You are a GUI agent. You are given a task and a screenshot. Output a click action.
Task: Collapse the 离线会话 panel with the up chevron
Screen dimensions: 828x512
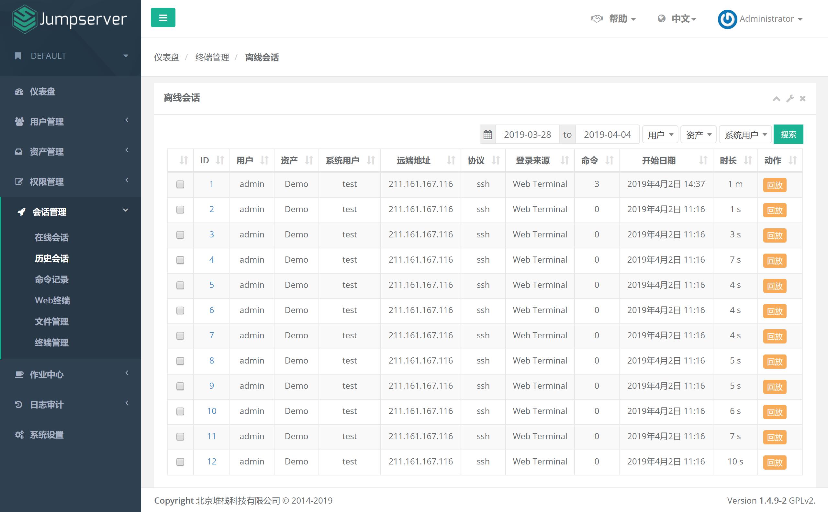pos(777,99)
